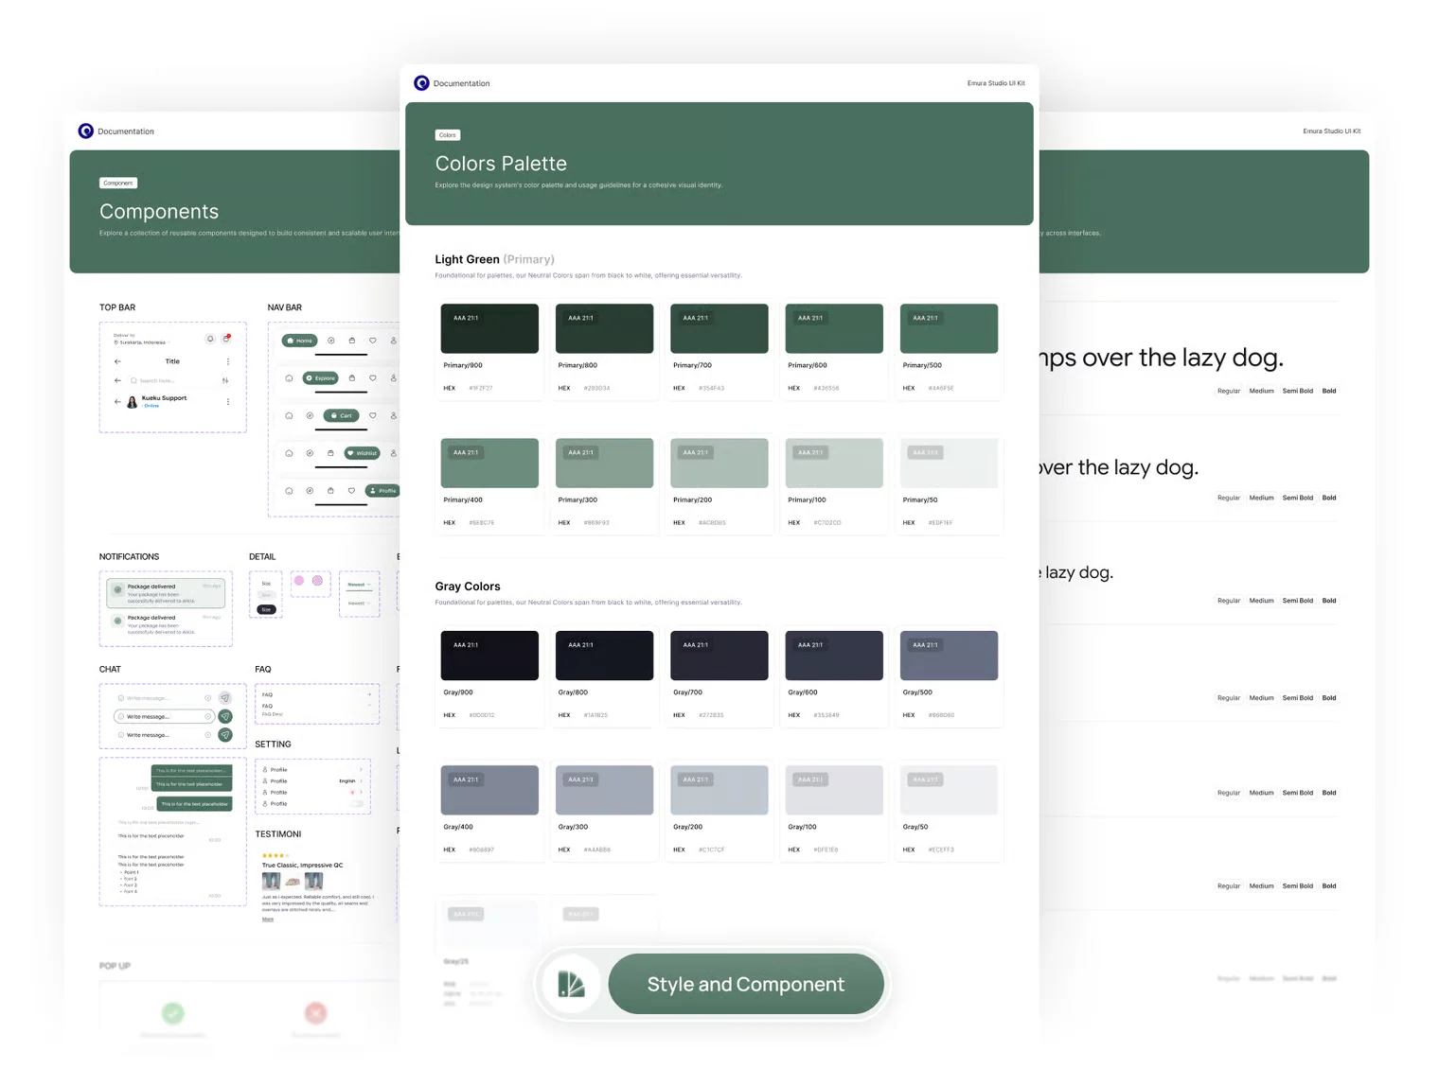
Task: Choose Semi Bold beside 'nps over the lazy dog.'
Action: 1297,391
